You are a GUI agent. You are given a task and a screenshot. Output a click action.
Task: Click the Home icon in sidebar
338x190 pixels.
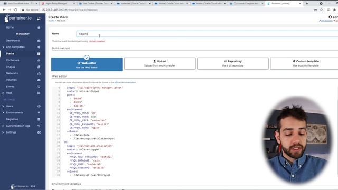click(39, 27)
